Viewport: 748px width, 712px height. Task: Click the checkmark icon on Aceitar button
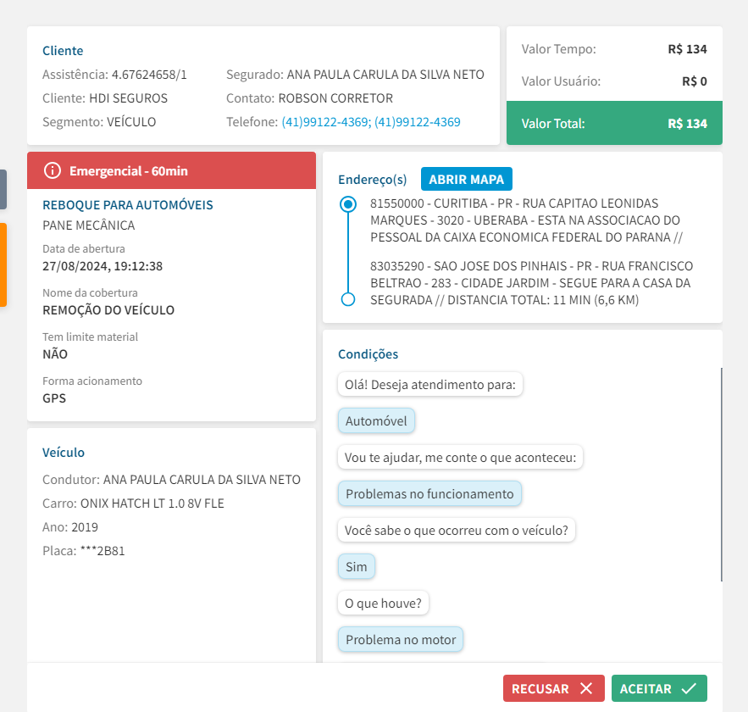tap(689, 689)
